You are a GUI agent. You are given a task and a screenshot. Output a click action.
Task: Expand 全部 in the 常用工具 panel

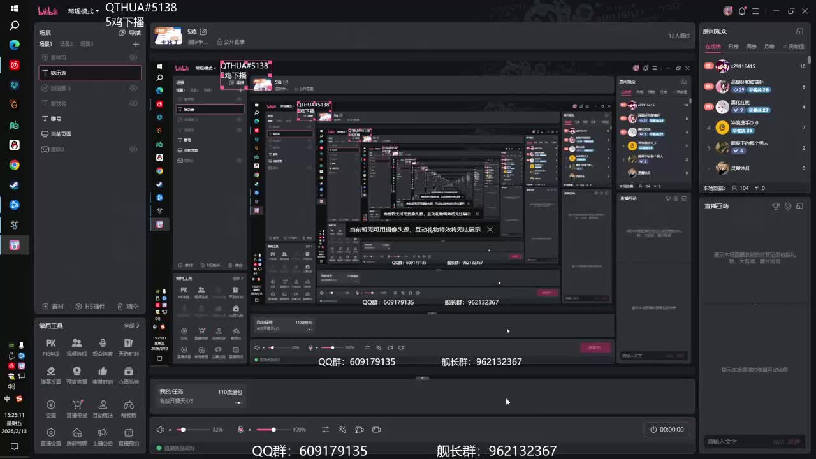click(131, 326)
